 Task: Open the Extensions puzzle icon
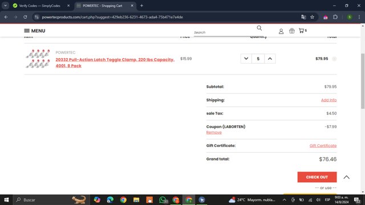pos(335,17)
